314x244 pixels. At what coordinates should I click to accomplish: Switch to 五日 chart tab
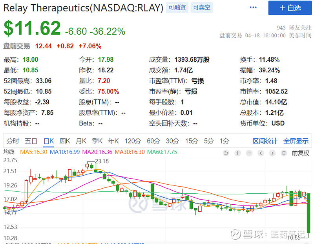point(31,141)
